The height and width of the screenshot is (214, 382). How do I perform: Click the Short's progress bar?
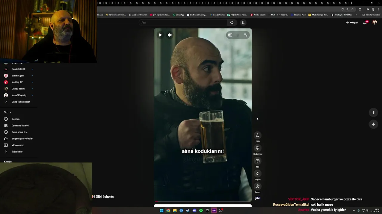click(203, 201)
